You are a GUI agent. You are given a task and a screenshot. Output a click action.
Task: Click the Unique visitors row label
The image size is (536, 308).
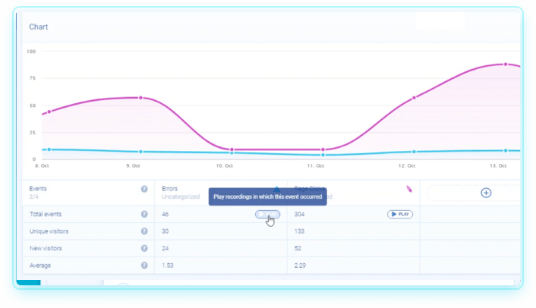click(x=49, y=231)
